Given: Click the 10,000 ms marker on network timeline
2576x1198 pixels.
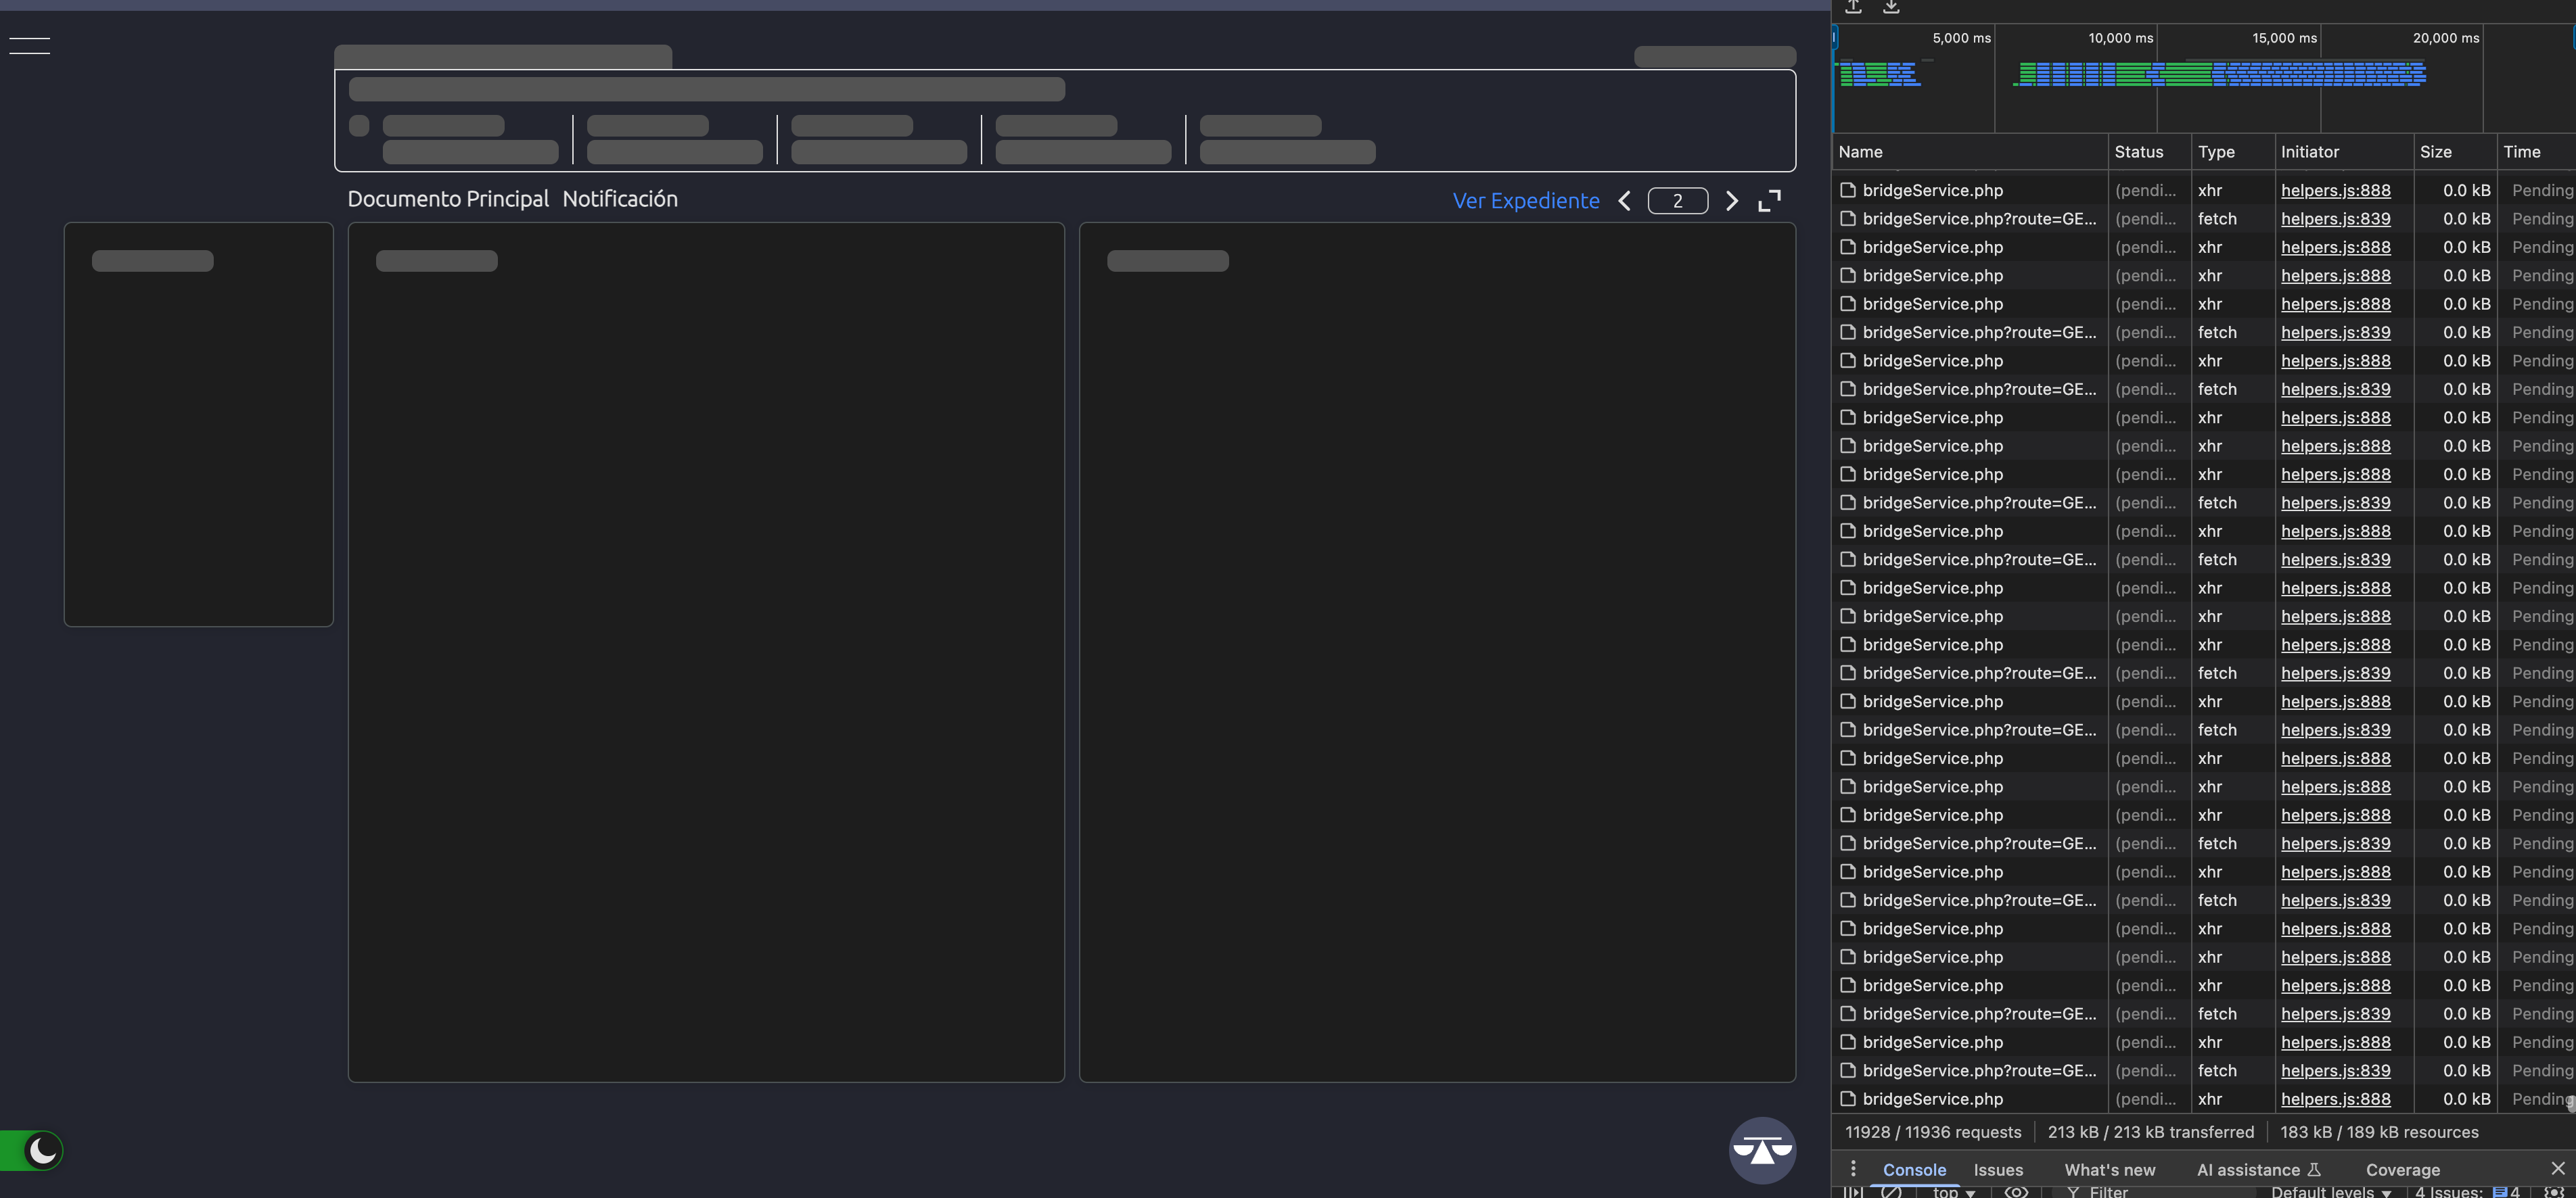Looking at the screenshot, I should [2120, 38].
